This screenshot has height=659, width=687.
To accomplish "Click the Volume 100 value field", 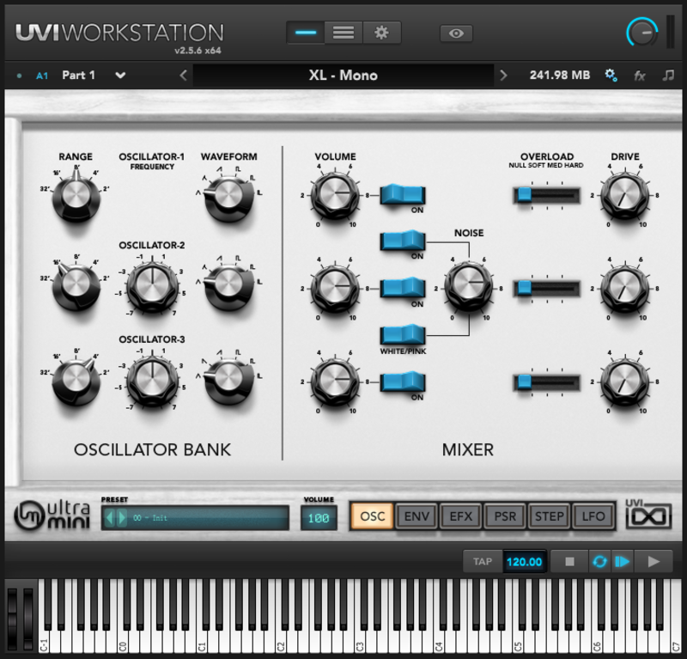I will pos(319,518).
